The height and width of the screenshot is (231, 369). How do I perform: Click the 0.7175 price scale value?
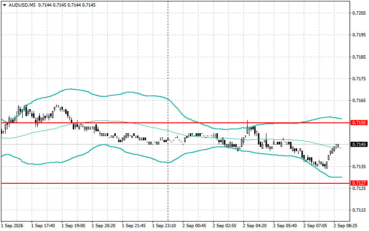tap(360, 78)
